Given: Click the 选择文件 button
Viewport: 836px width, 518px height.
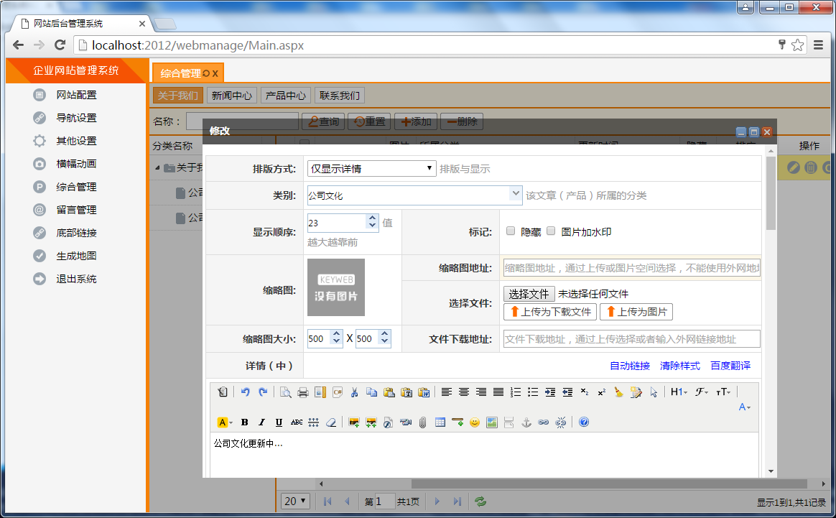Looking at the screenshot, I should tap(529, 294).
